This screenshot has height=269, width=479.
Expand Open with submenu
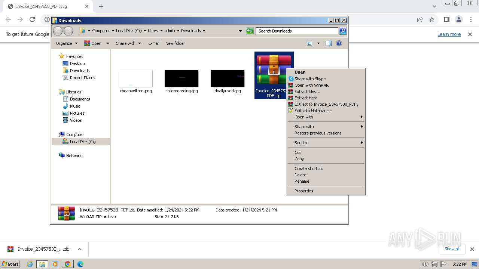pyautogui.click(x=326, y=117)
